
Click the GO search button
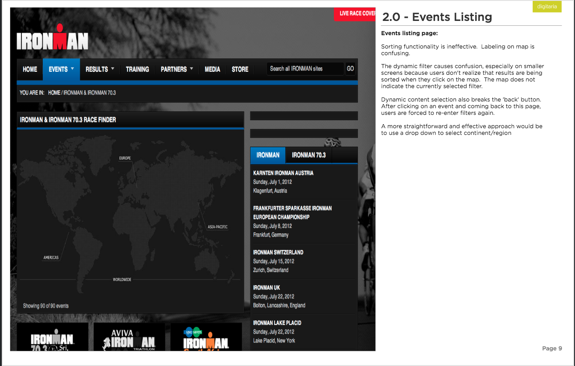pyautogui.click(x=350, y=69)
